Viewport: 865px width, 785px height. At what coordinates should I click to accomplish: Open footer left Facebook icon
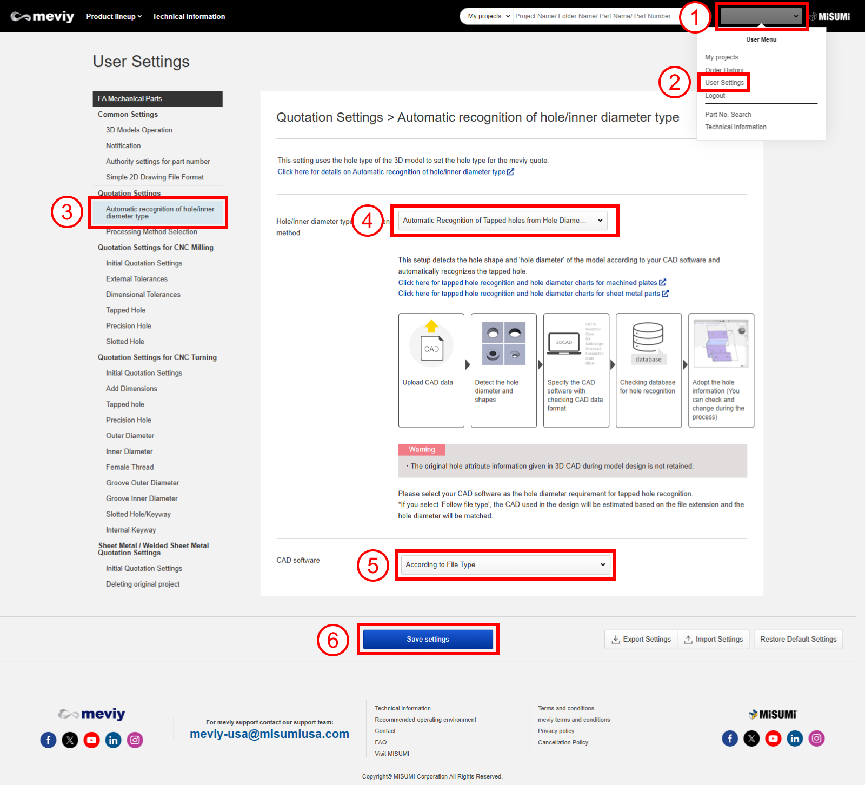pyautogui.click(x=48, y=740)
